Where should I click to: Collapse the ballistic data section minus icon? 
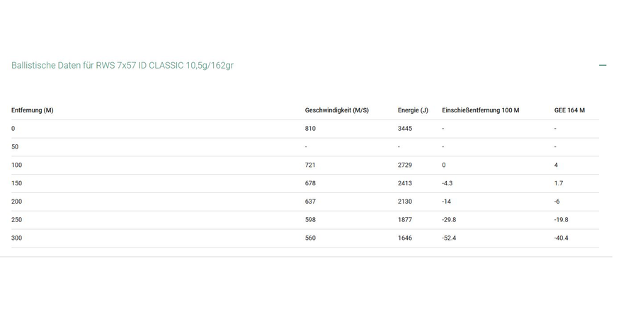[x=603, y=65]
